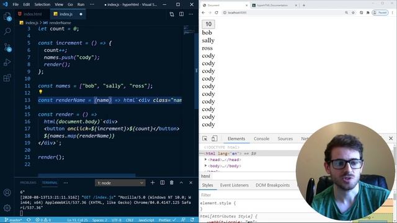Expand the body element in DevTools
The width and height of the screenshot is (397, 223).
pyautogui.click(x=205, y=165)
